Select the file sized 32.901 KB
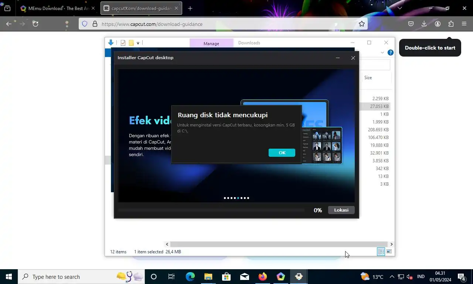This screenshot has height=284, width=473. (x=379, y=153)
